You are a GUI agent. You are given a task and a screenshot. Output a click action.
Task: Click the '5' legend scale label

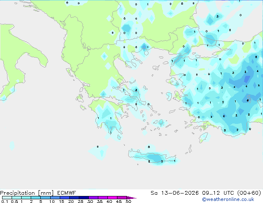click(41, 201)
